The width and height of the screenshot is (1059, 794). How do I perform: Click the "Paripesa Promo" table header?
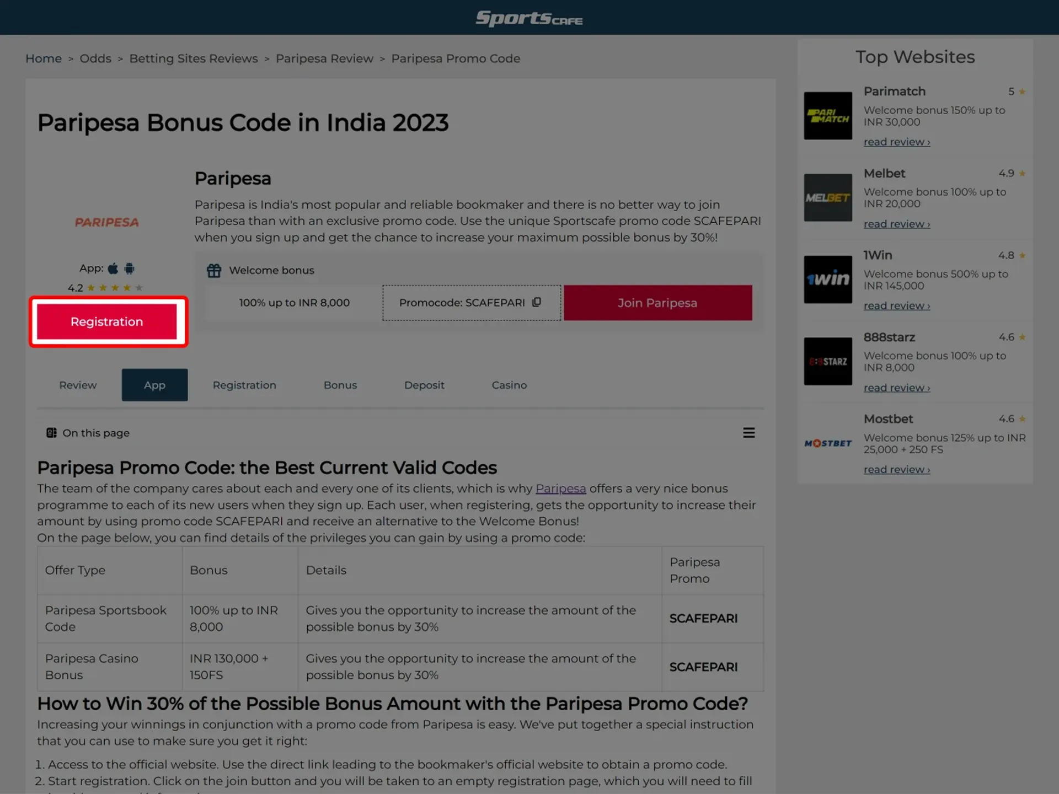pos(713,570)
